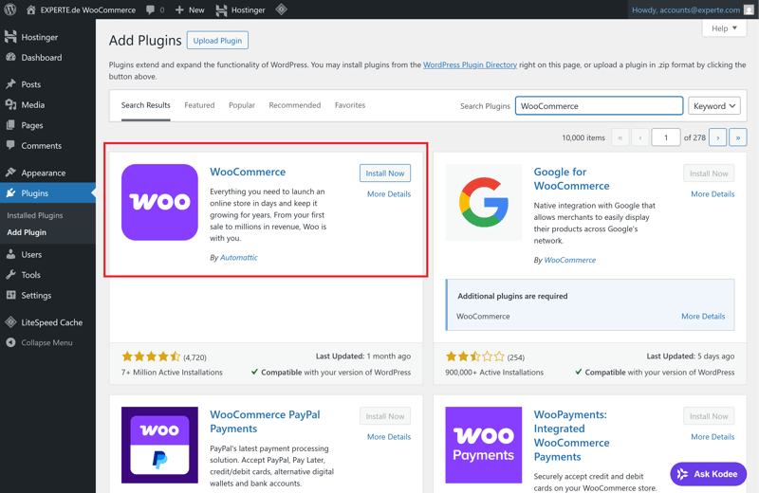Switch to the Popular tab

[242, 105]
